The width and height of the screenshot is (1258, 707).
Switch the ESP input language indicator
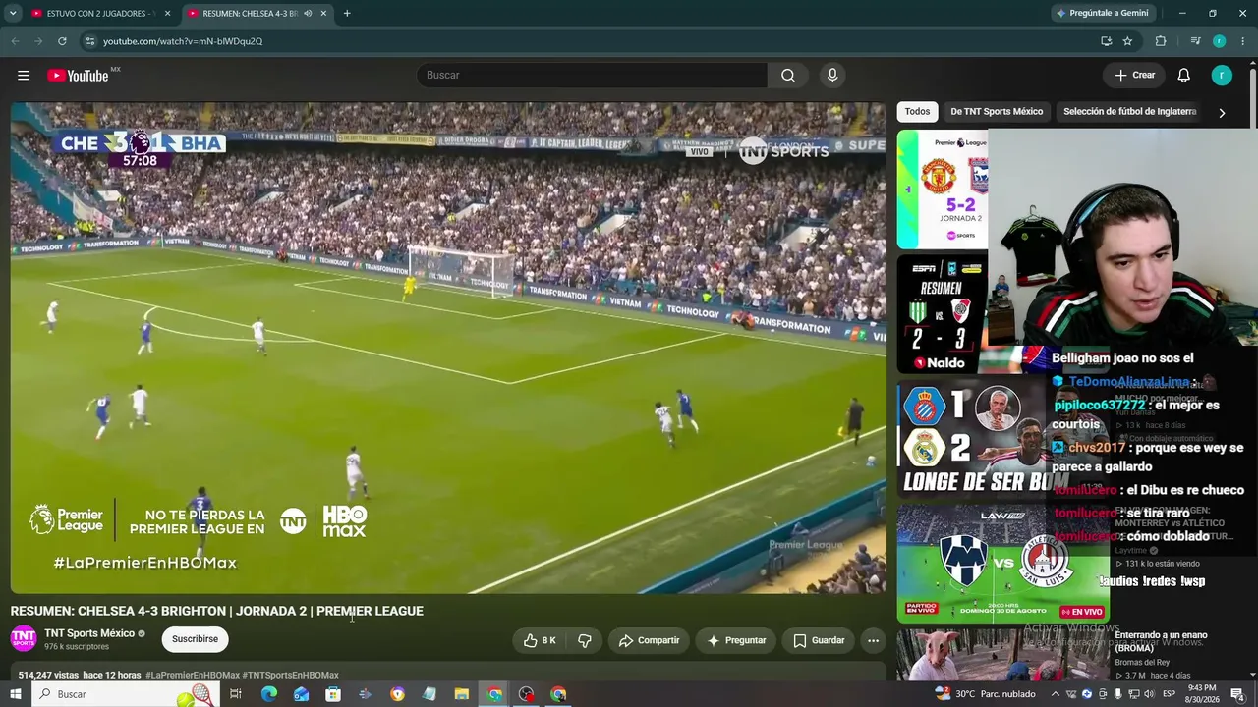click(x=1169, y=694)
